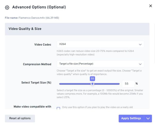Viewport: 155px width, 126px height.
Task: Click the H265 codec hint text
Action: (95, 53)
